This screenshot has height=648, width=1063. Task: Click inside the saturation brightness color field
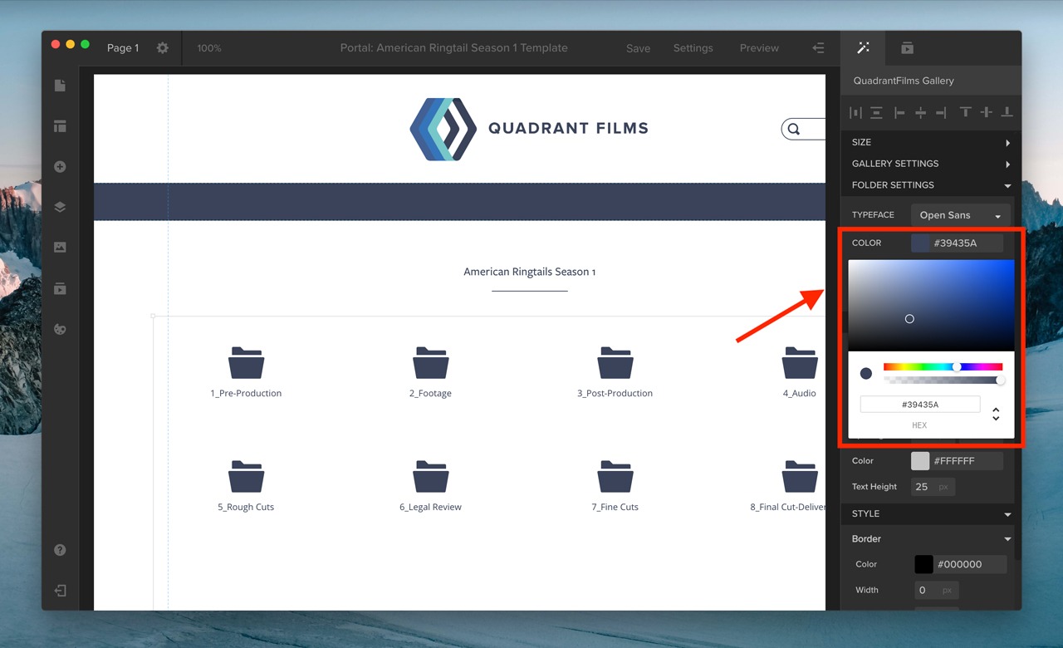point(931,305)
